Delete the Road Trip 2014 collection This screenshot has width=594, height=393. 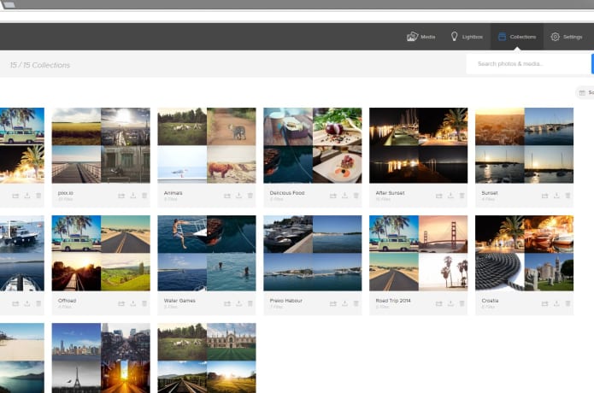[462, 303]
